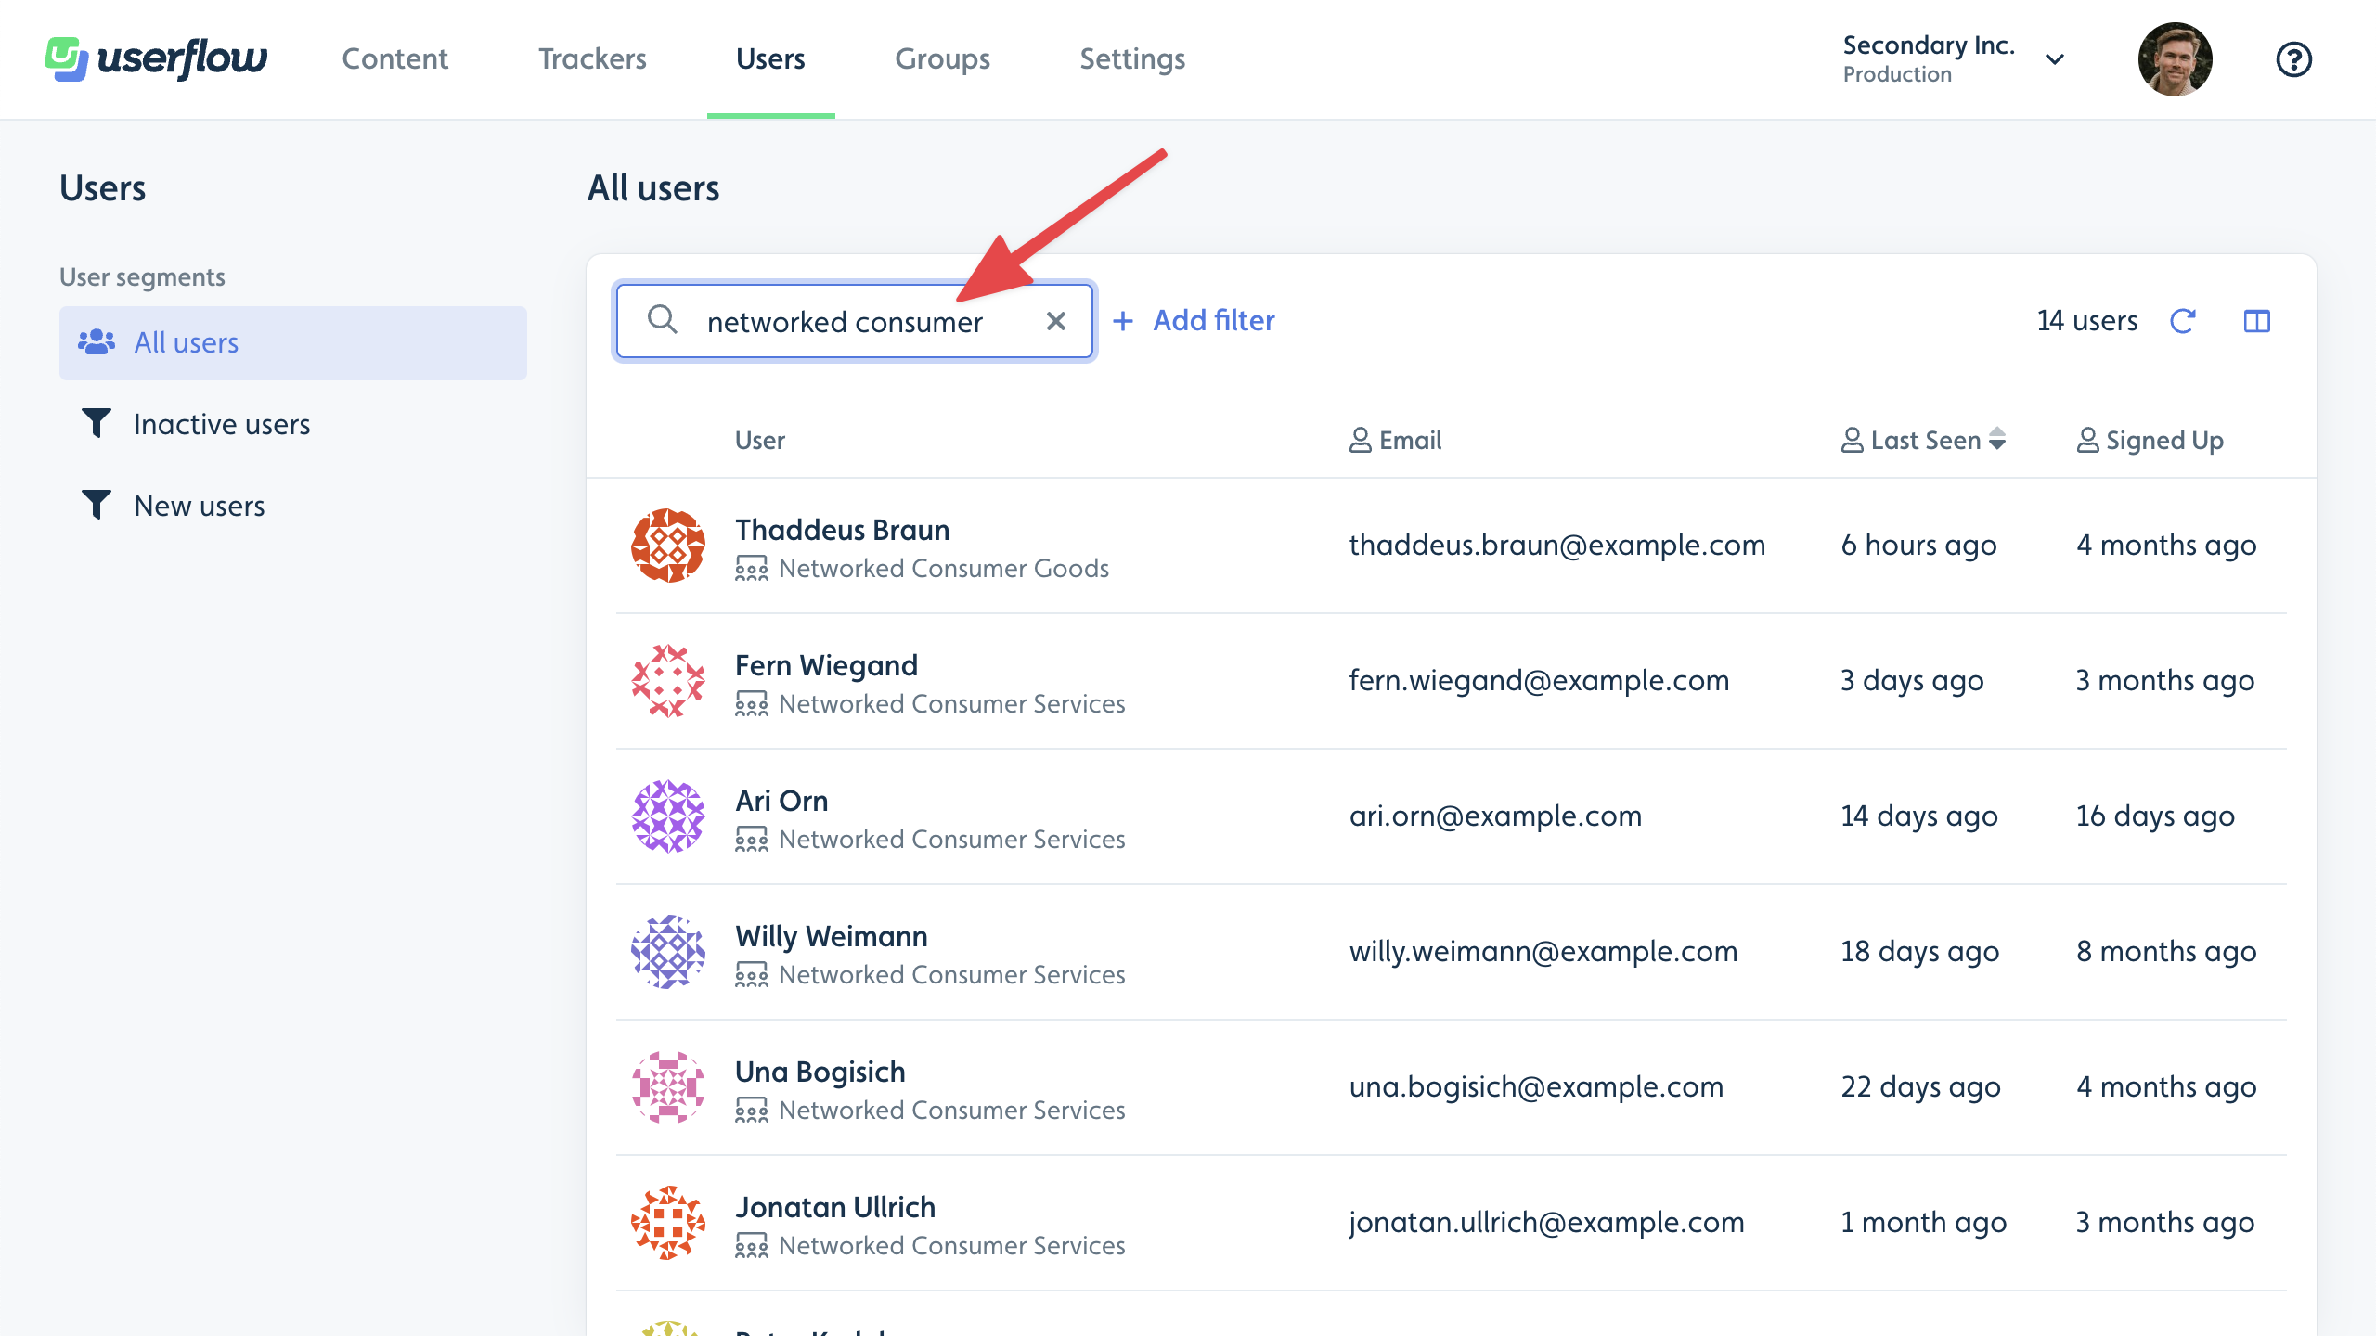The width and height of the screenshot is (2376, 1336).
Task: Sort by Last Seen arrows
Action: tap(1997, 440)
